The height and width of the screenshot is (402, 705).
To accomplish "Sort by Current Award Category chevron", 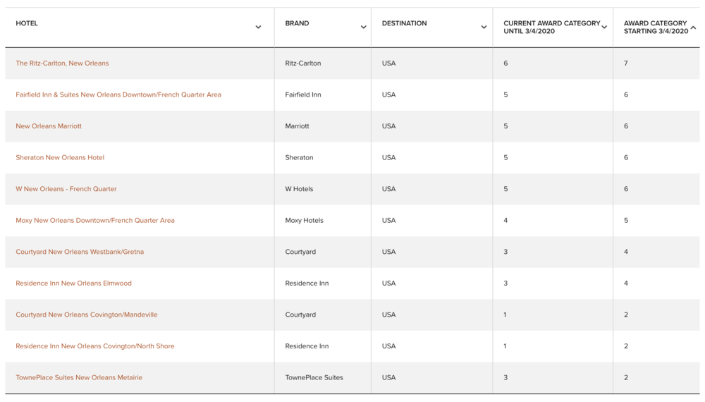I will (604, 28).
